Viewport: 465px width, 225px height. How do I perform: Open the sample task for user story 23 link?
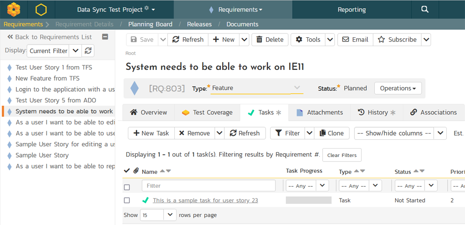pos(205,200)
